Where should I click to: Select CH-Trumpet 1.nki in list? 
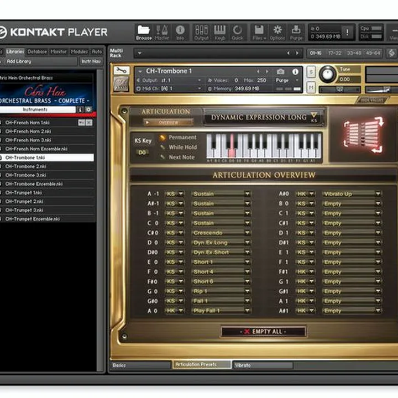pyautogui.click(x=47, y=193)
